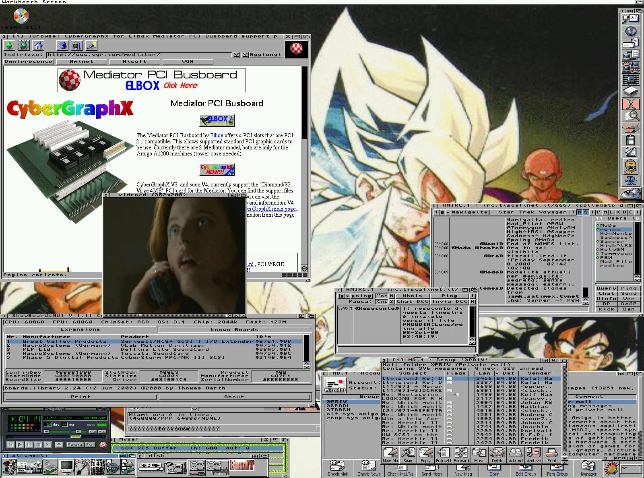Click the clipboard icon in right-side dock
Viewport: 644px width, 478px height.
tap(630, 140)
